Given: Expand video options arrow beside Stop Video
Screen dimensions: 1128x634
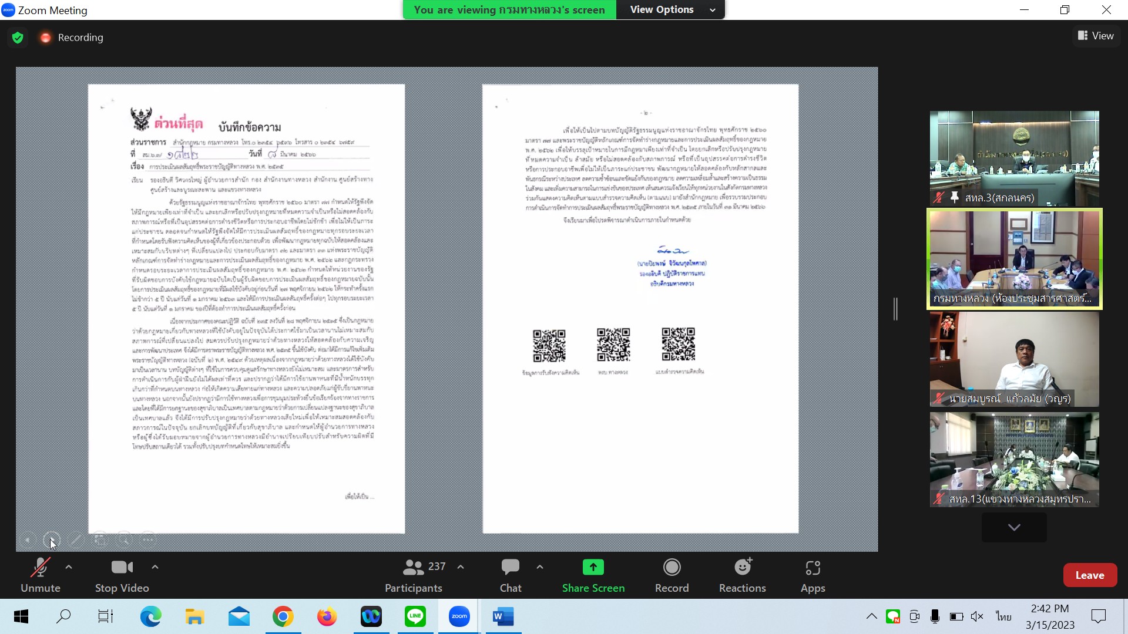Looking at the screenshot, I should [155, 567].
